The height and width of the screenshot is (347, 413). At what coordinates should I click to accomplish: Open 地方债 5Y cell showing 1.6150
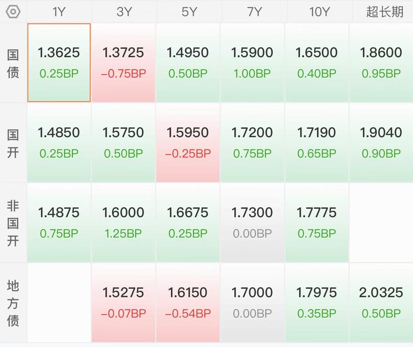point(188,302)
